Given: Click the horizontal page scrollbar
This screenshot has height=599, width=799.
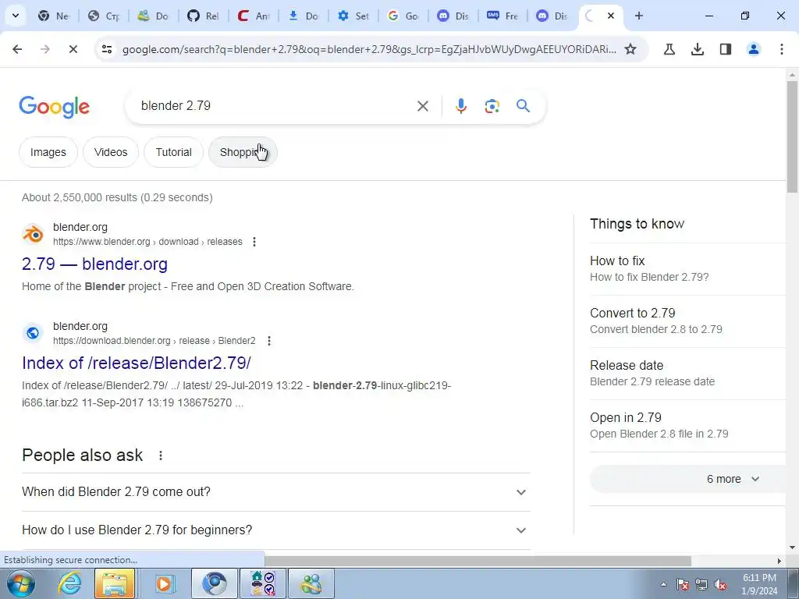Looking at the screenshot, I should click(478, 561).
